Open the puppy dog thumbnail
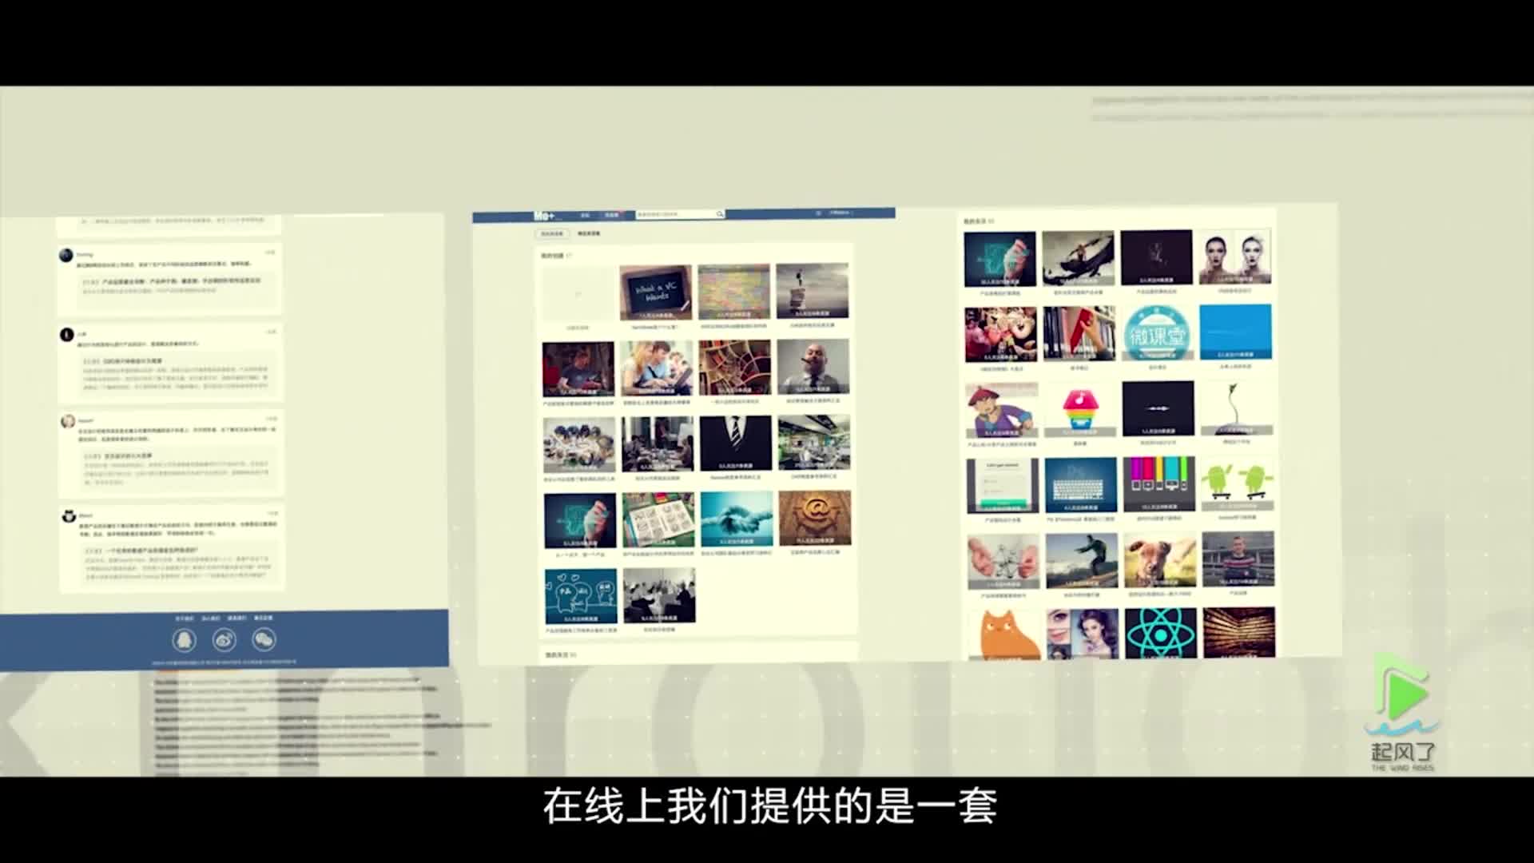This screenshot has width=1534, height=863. click(x=1159, y=560)
